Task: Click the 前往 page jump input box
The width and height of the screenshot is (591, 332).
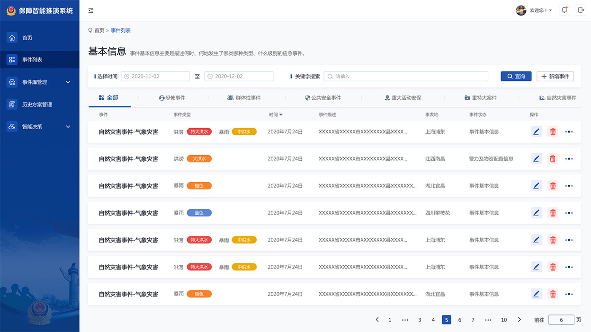Action: pos(561,320)
